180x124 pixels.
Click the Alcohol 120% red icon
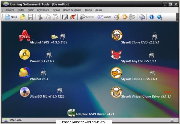click(x=25, y=36)
